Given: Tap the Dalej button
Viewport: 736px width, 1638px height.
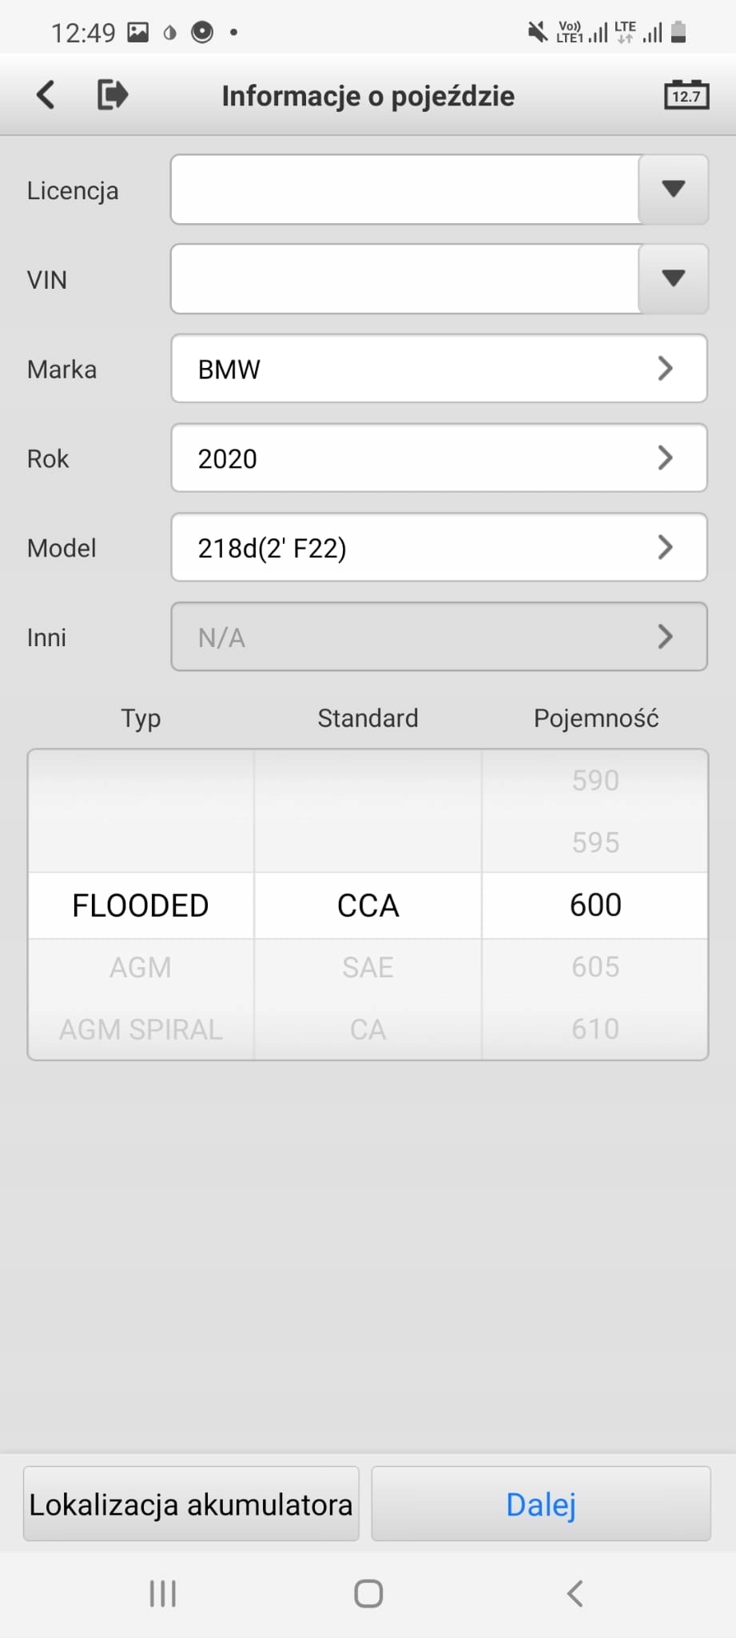Looking at the screenshot, I should 541,1504.
